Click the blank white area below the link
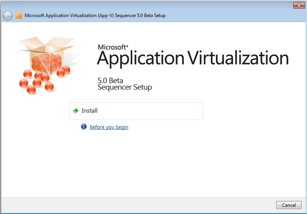307x214 pixels. point(153,165)
